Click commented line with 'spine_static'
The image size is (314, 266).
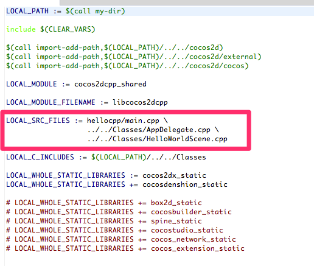[104, 221]
